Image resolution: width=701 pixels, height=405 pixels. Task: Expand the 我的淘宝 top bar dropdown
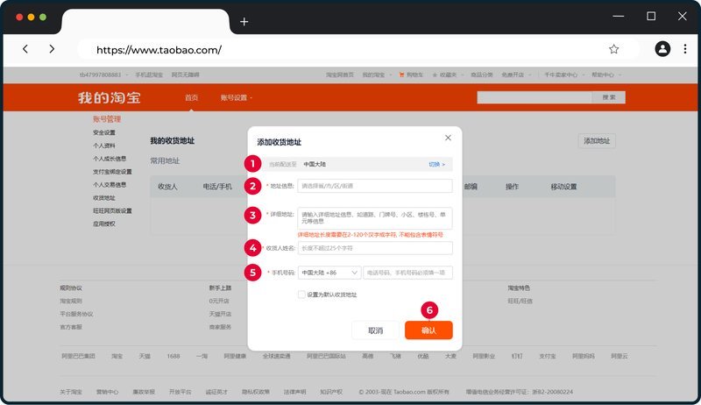coord(377,75)
